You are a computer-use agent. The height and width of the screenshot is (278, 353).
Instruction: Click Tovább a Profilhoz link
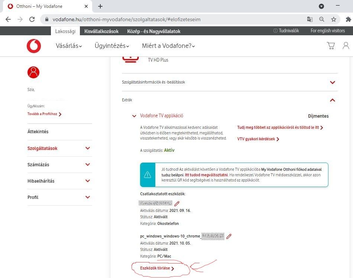coord(44,114)
